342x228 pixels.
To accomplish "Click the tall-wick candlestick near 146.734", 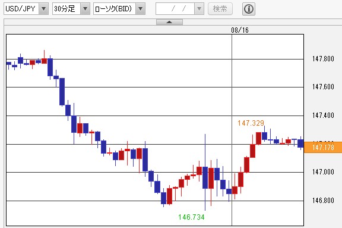I will (x=205, y=172).
